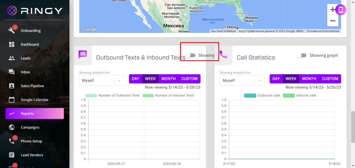This screenshot has height=168, width=355.
Task: Open the purple mobile phone floating button
Action: (341, 10)
